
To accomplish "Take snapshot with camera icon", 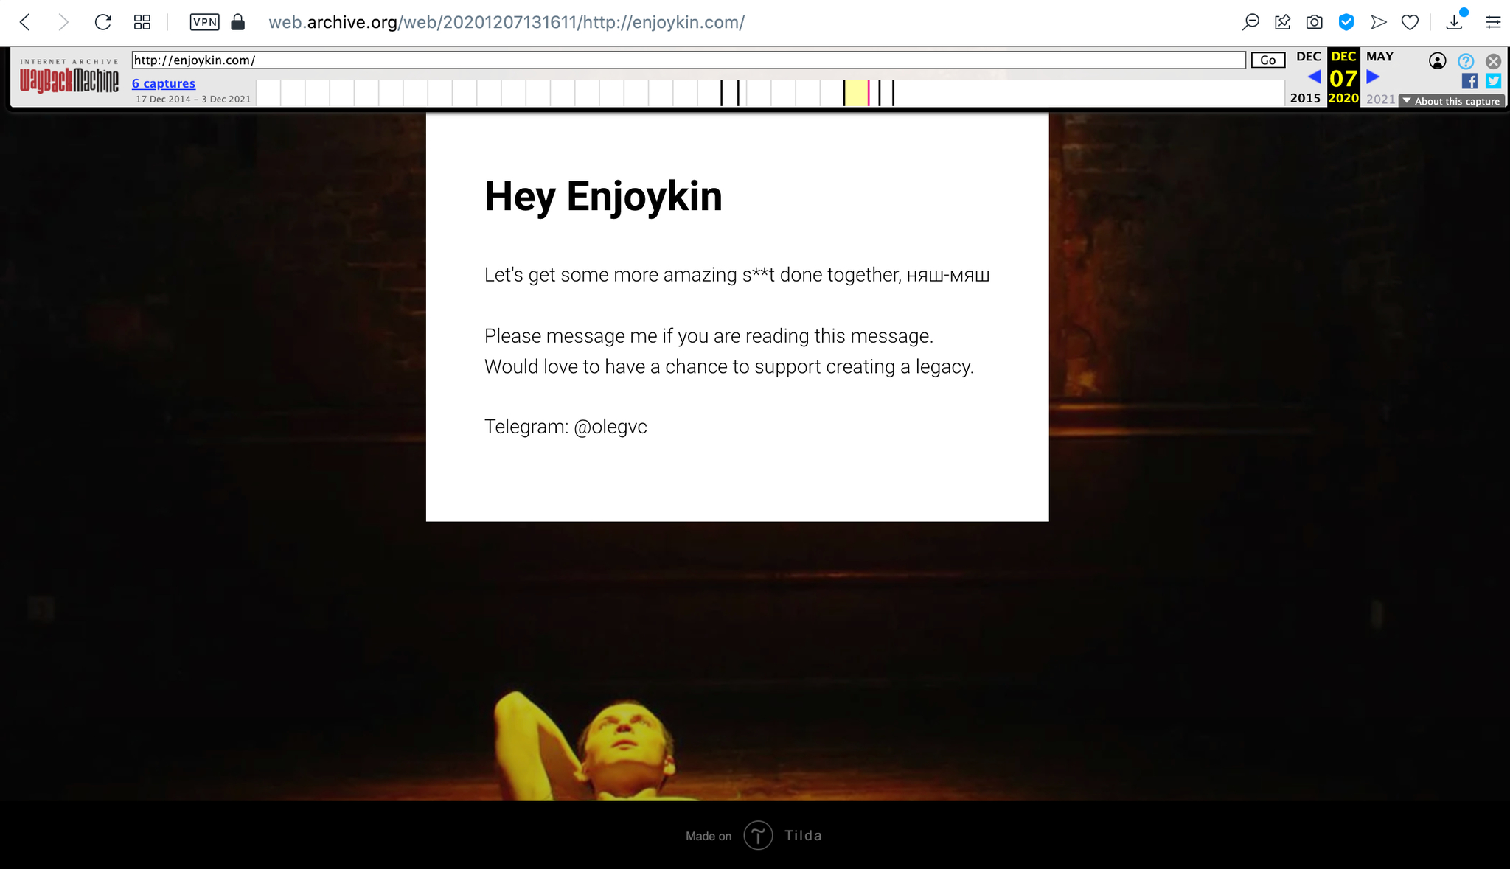I will point(1314,22).
